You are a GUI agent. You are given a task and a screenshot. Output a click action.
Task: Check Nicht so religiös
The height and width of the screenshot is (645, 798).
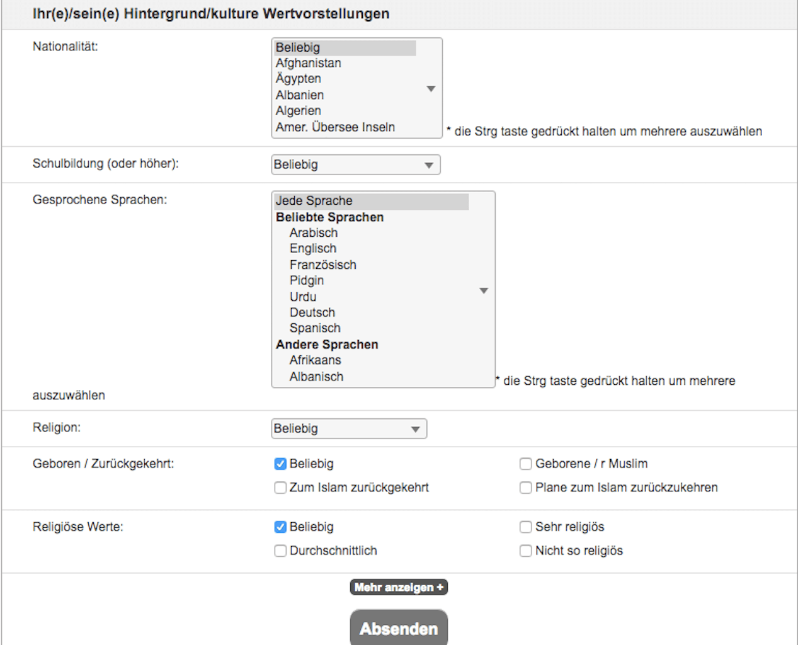coord(525,551)
